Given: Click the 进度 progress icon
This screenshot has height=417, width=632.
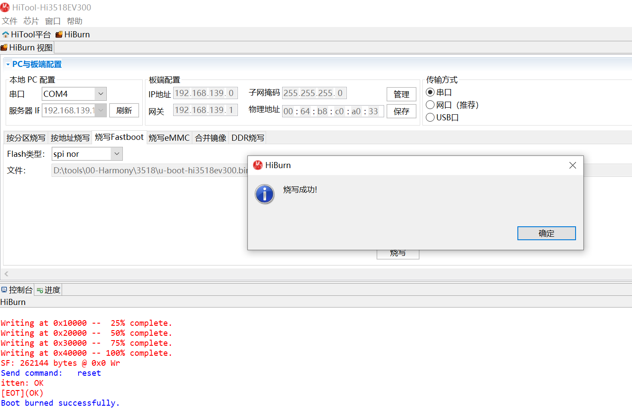Looking at the screenshot, I should [40, 290].
